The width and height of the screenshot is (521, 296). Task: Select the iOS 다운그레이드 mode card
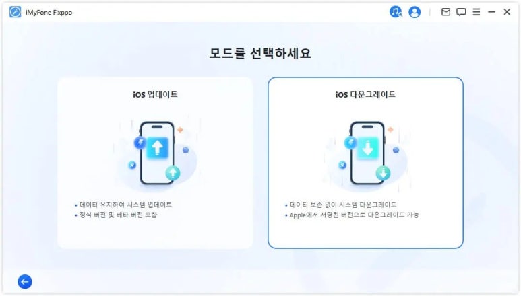pos(365,163)
